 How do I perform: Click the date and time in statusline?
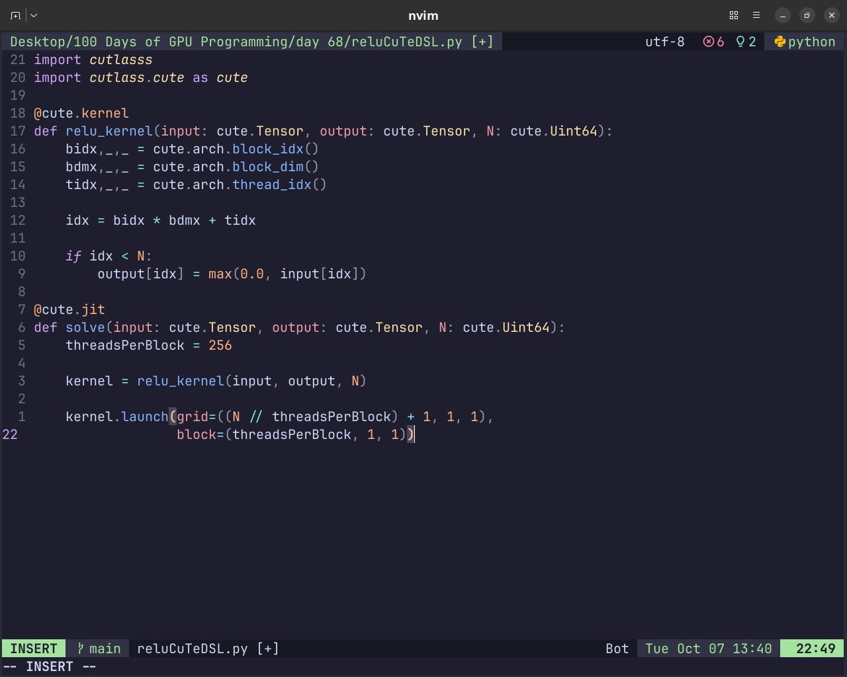pyautogui.click(x=708, y=649)
